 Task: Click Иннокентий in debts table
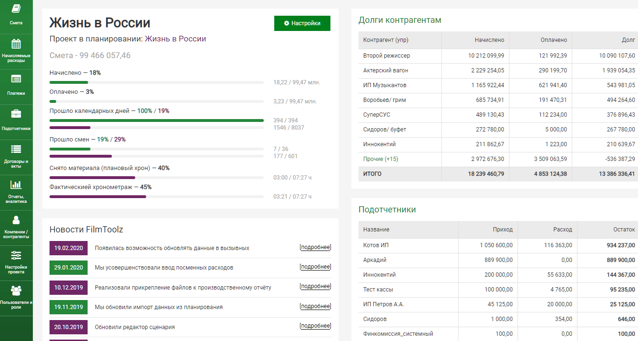coord(379,144)
